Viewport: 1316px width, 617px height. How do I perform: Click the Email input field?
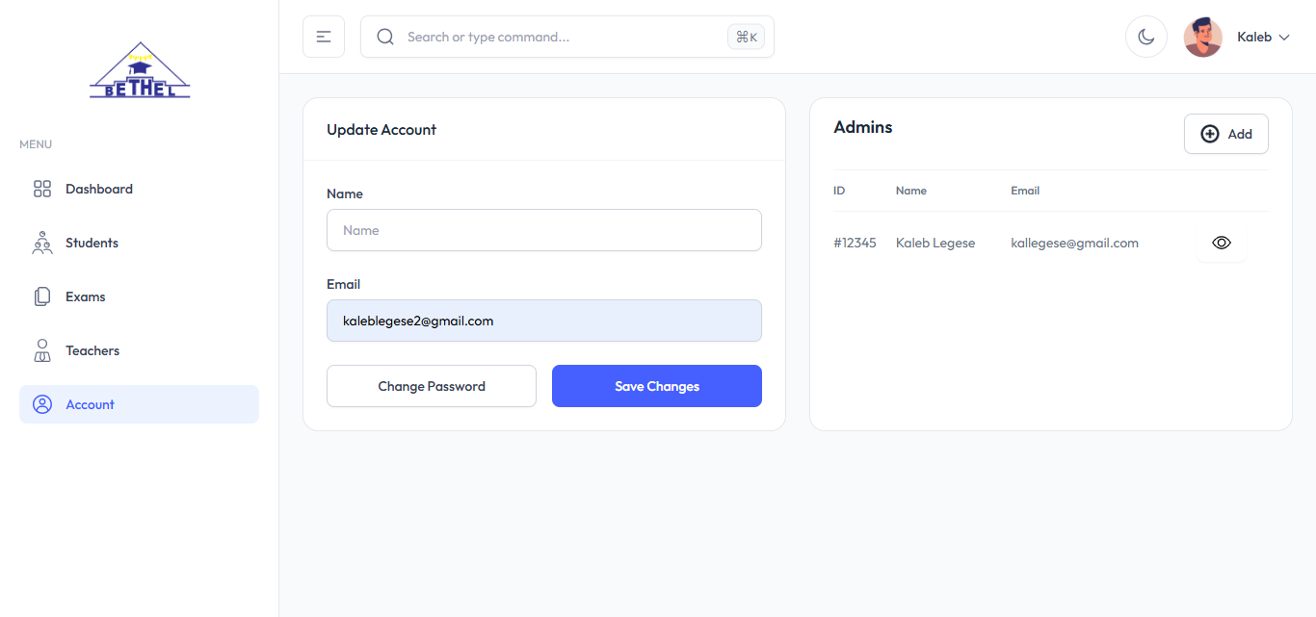click(x=544, y=321)
